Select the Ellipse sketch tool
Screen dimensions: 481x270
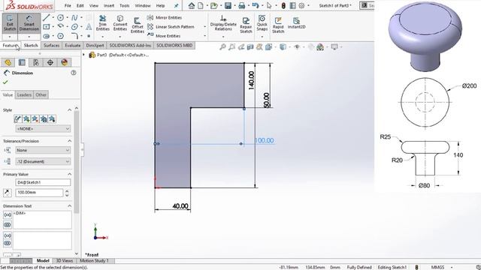[x=74, y=27]
